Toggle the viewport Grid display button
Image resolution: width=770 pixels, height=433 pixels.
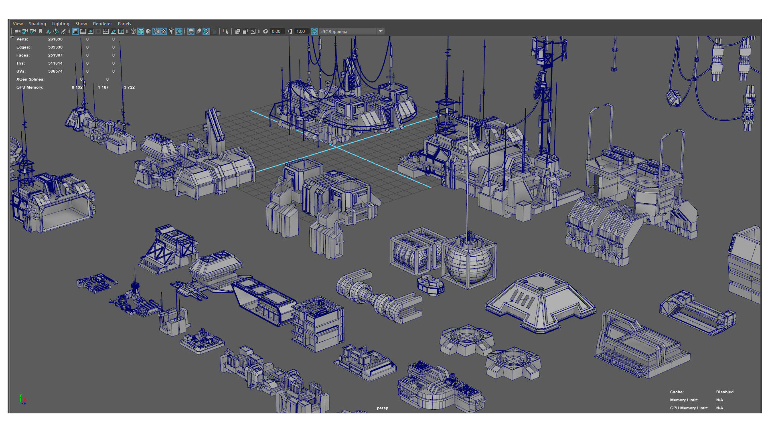pyautogui.click(x=75, y=31)
